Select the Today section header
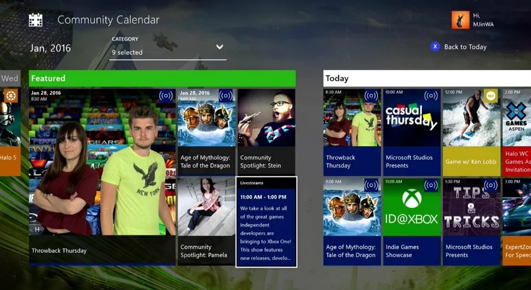This screenshot has height=290, width=531. [427, 78]
